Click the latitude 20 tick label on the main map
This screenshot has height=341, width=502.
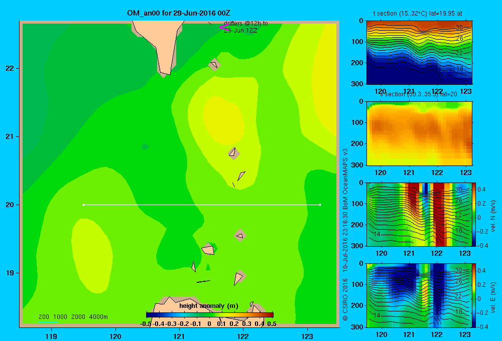pos(10,205)
